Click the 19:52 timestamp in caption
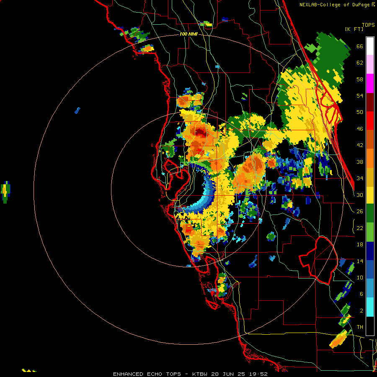377x377 pixels. click(258, 374)
